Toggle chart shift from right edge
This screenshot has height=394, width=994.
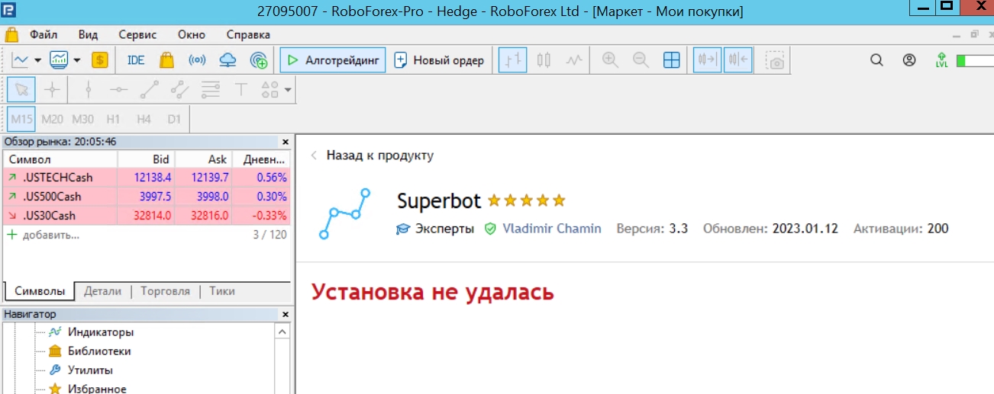point(738,60)
